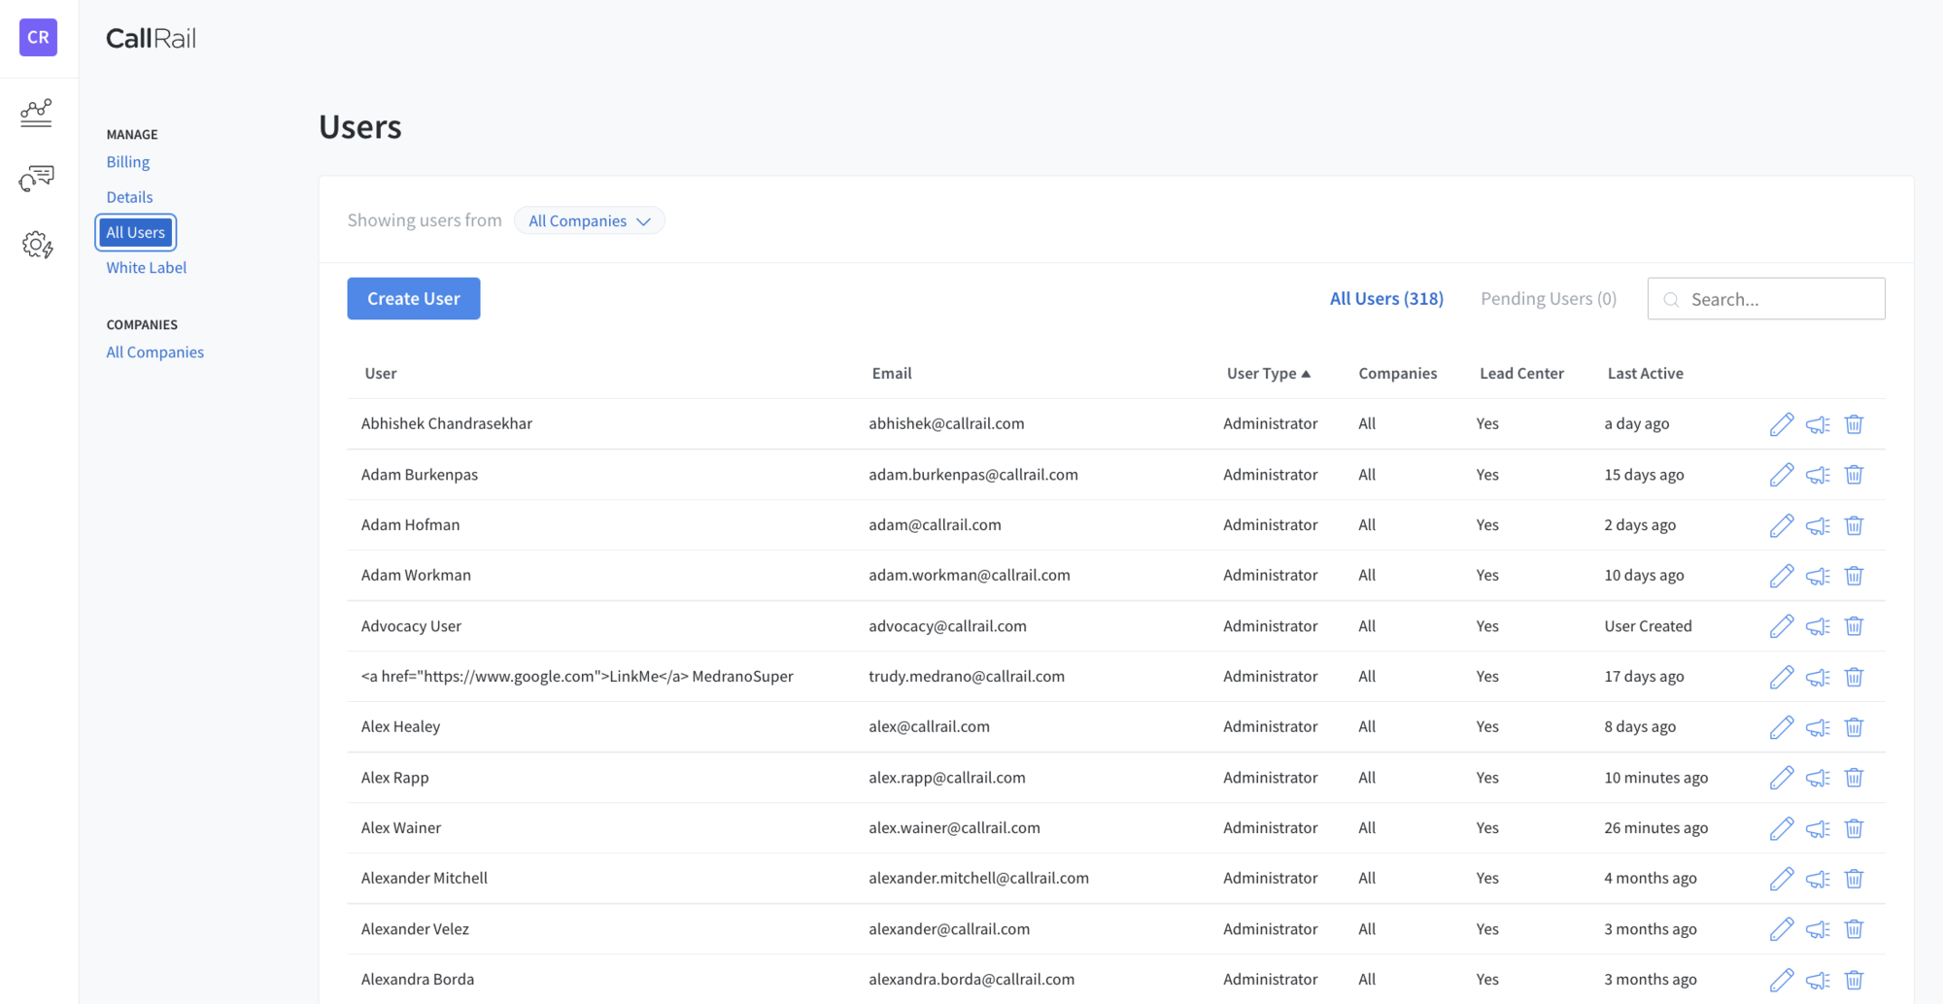The height and width of the screenshot is (1004, 1943).
Task: Click inside the Search field
Action: [1778, 298]
